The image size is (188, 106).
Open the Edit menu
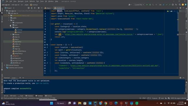coord(11,1)
